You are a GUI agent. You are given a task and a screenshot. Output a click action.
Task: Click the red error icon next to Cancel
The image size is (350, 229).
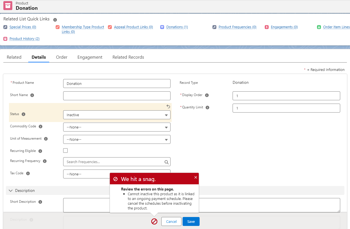[x=154, y=221]
